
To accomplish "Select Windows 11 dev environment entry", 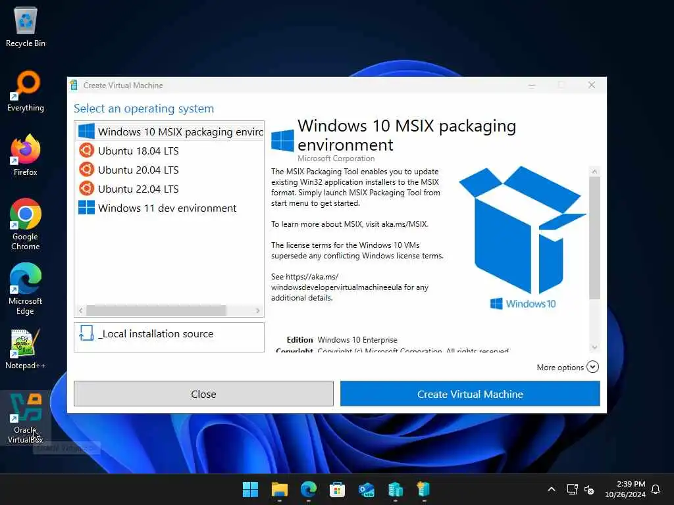I will [169, 208].
